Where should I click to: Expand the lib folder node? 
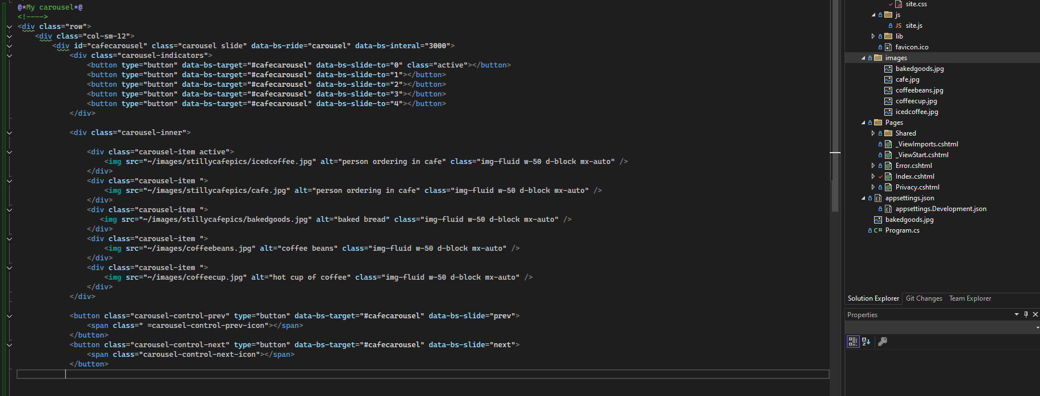[873, 36]
